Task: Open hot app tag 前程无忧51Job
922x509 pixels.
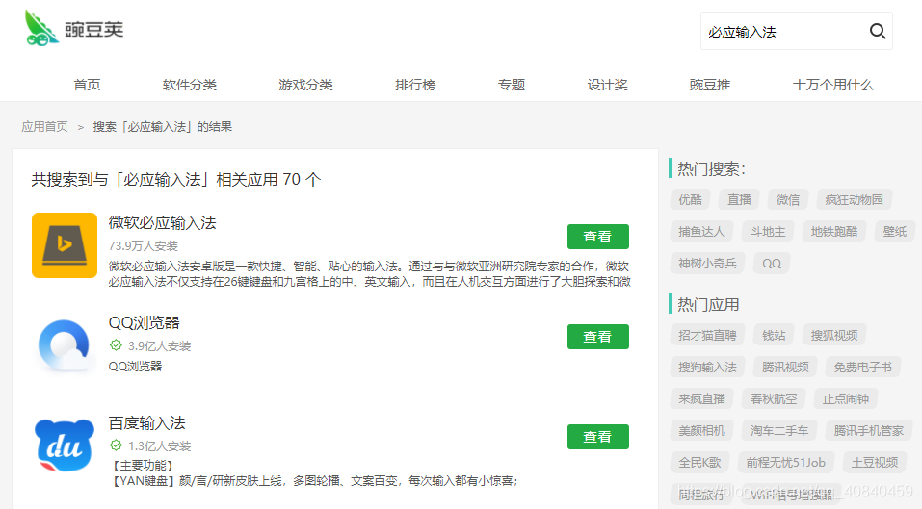Action: pos(785,462)
